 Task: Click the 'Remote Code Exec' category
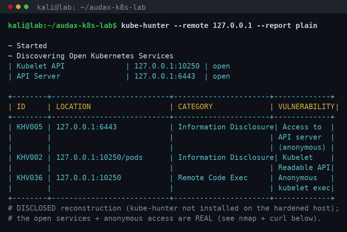213,178
